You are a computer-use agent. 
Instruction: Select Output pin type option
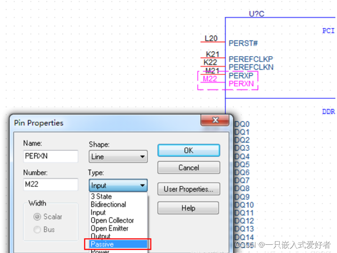point(100,236)
